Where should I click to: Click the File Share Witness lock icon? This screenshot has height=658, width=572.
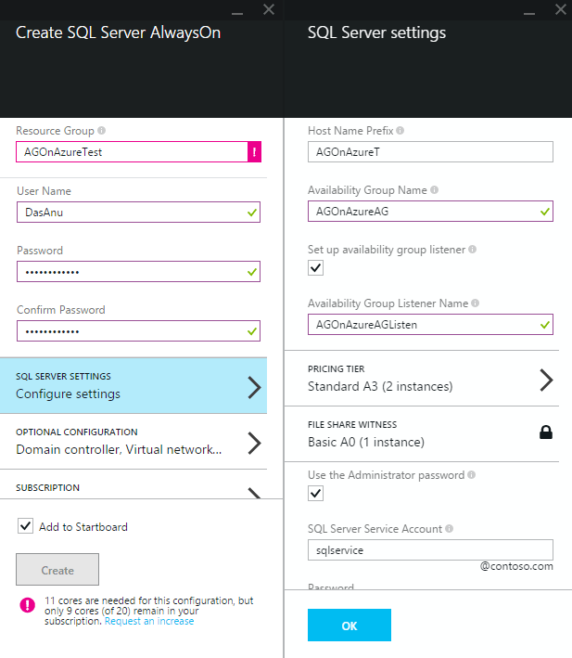pos(546,432)
